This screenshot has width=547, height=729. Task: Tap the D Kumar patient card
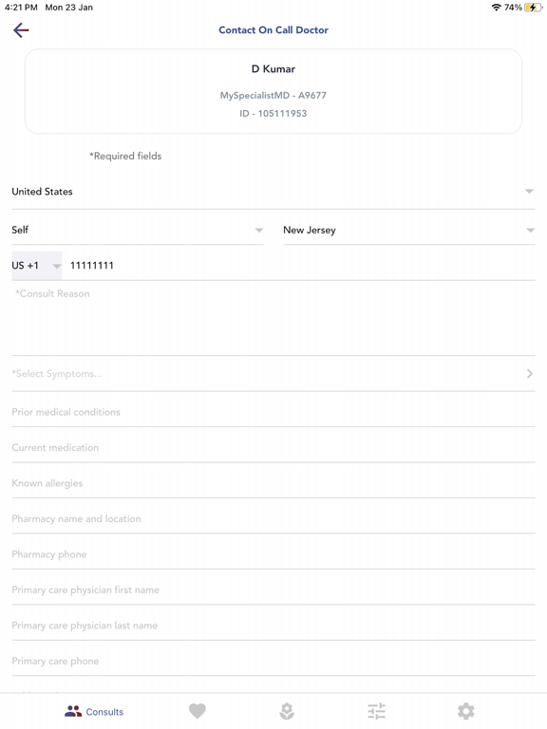pos(273,91)
